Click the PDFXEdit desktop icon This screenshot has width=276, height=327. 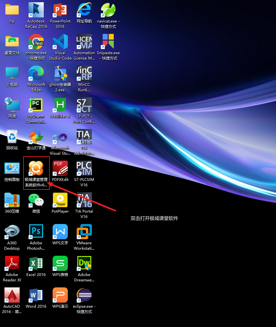60,169
